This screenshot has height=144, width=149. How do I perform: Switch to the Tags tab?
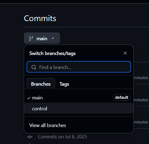[64, 84]
